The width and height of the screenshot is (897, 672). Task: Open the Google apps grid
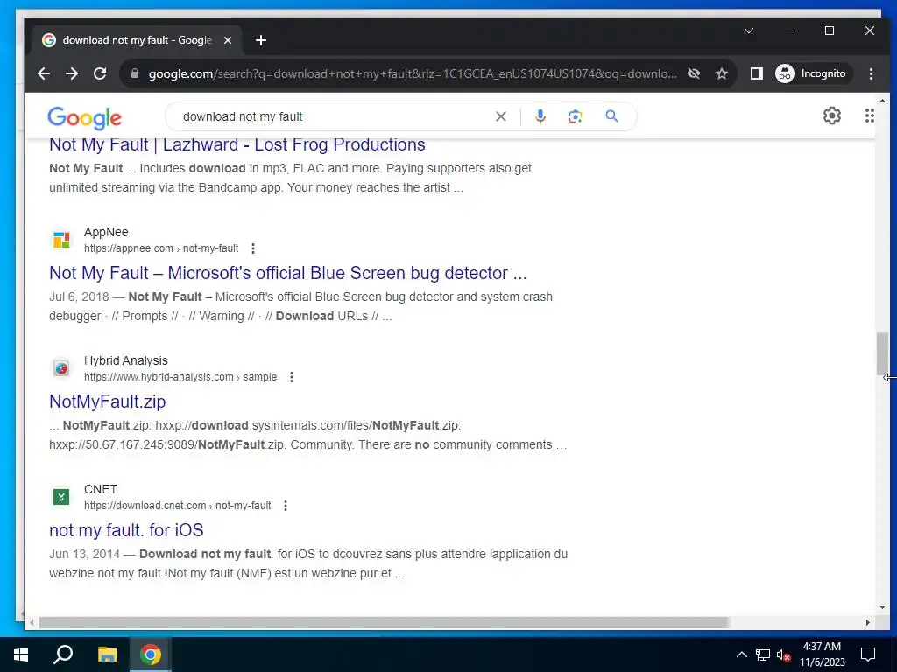point(869,116)
